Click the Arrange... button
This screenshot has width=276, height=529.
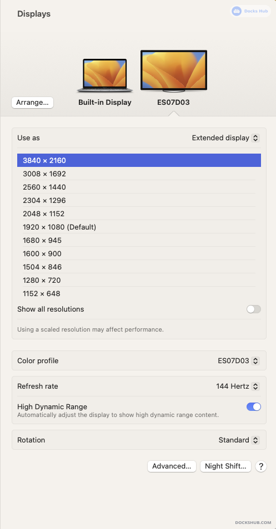click(x=32, y=103)
